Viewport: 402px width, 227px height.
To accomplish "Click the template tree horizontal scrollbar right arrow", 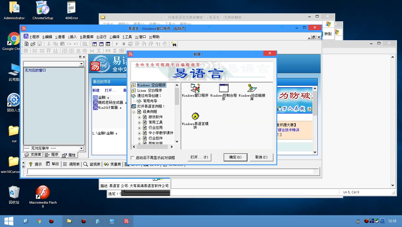I will point(172,147).
